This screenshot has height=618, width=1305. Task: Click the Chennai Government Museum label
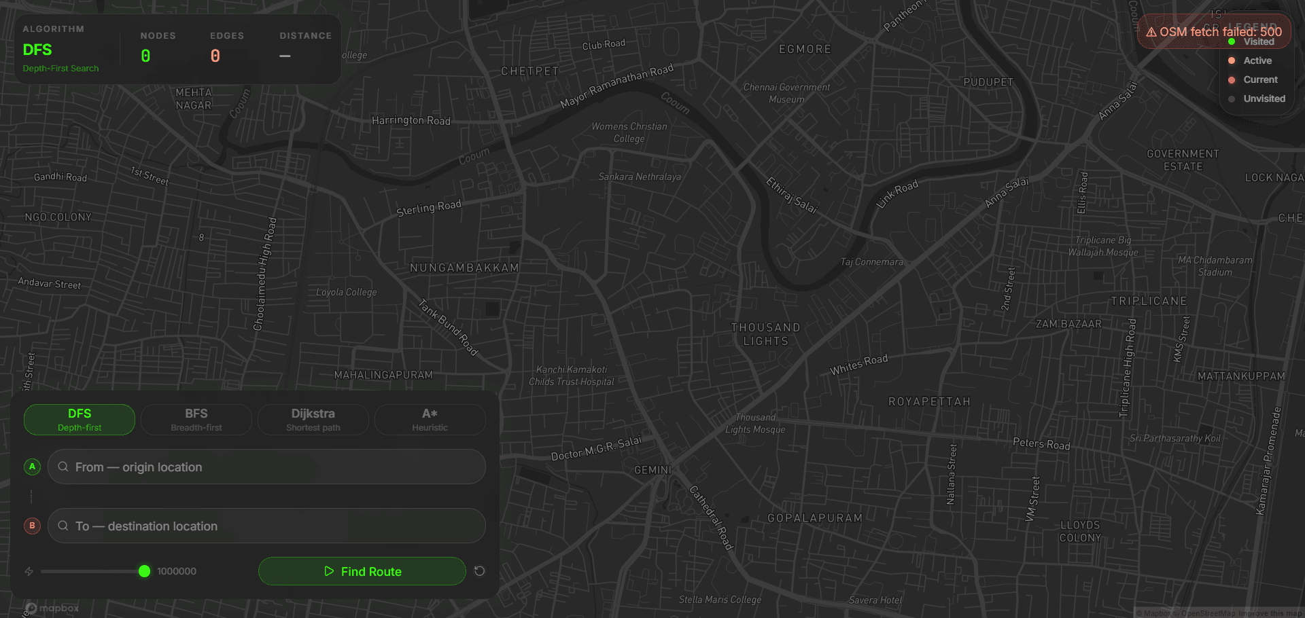(786, 93)
